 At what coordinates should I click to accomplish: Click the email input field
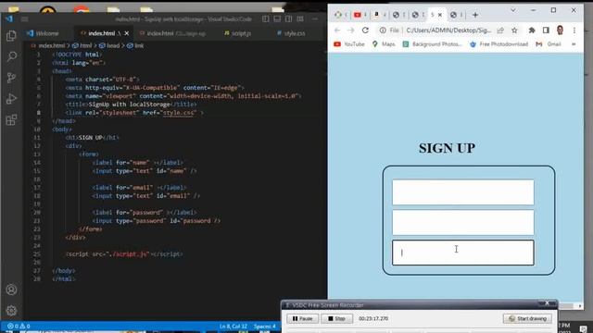463,222
